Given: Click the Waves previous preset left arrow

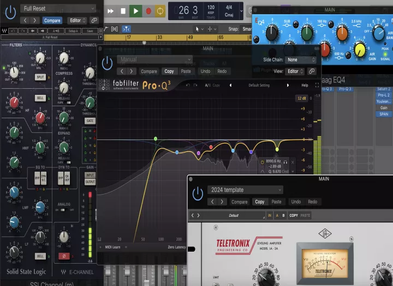Looking at the screenshot, I should (32, 31).
